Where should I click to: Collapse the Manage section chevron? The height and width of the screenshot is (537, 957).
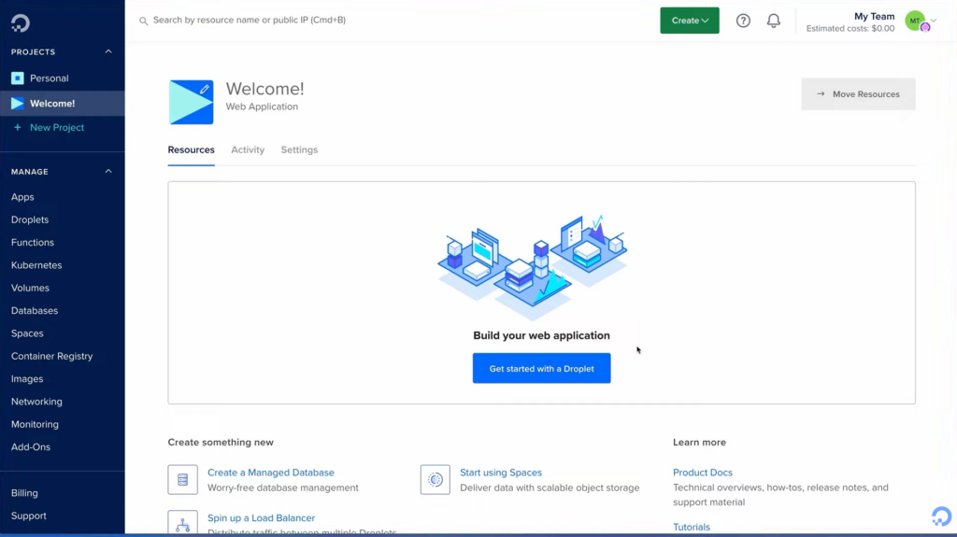108,172
